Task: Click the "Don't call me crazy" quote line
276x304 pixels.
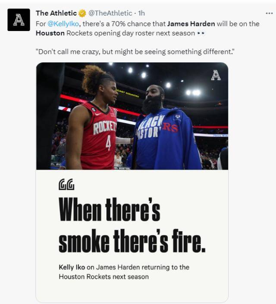Action: tap(135, 52)
